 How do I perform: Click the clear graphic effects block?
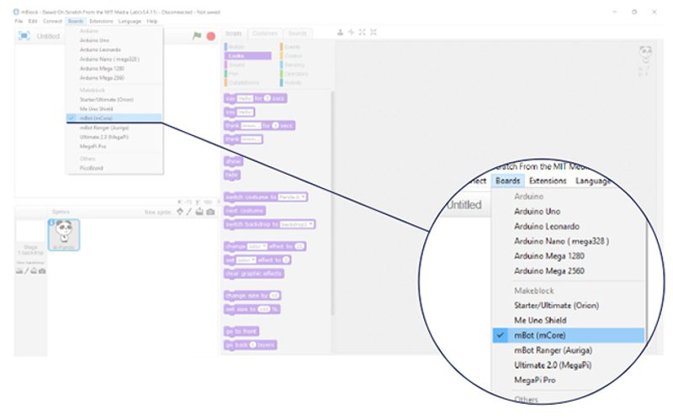pyautogui.click(x=254, y=274)
